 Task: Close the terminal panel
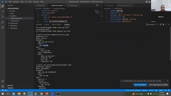tap(169, 25)
